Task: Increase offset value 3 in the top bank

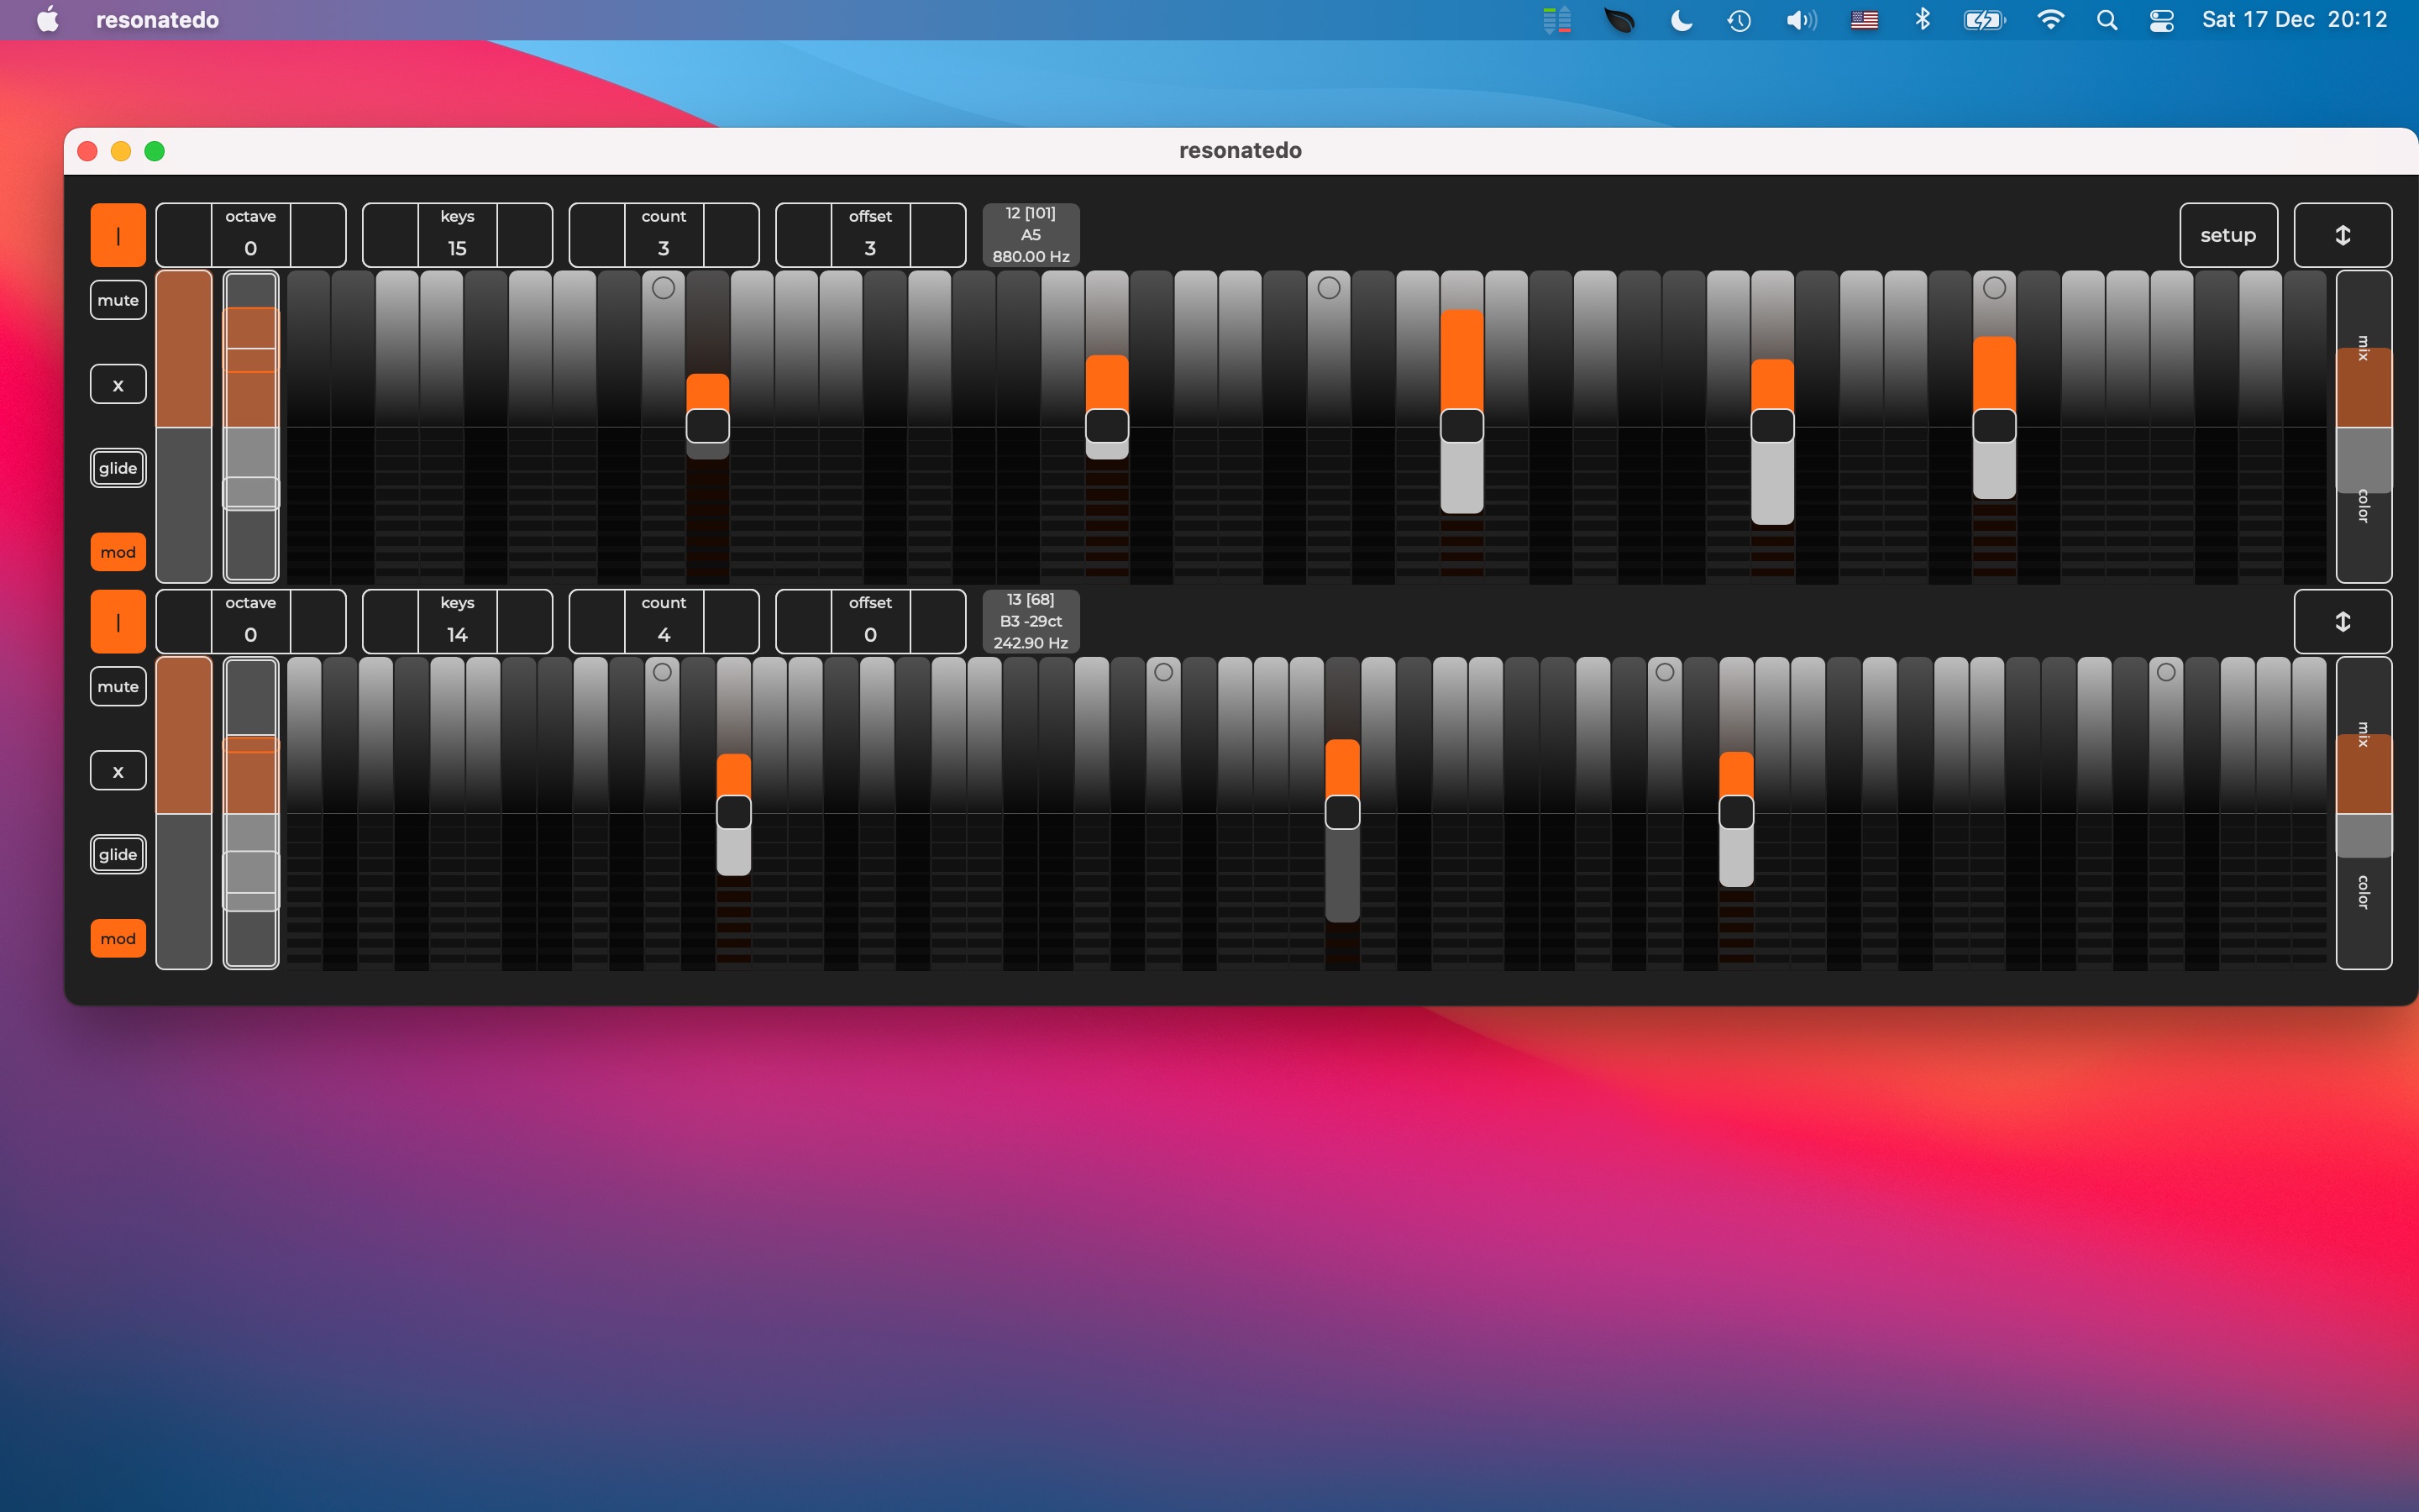Action: click(x=937, y=235)
